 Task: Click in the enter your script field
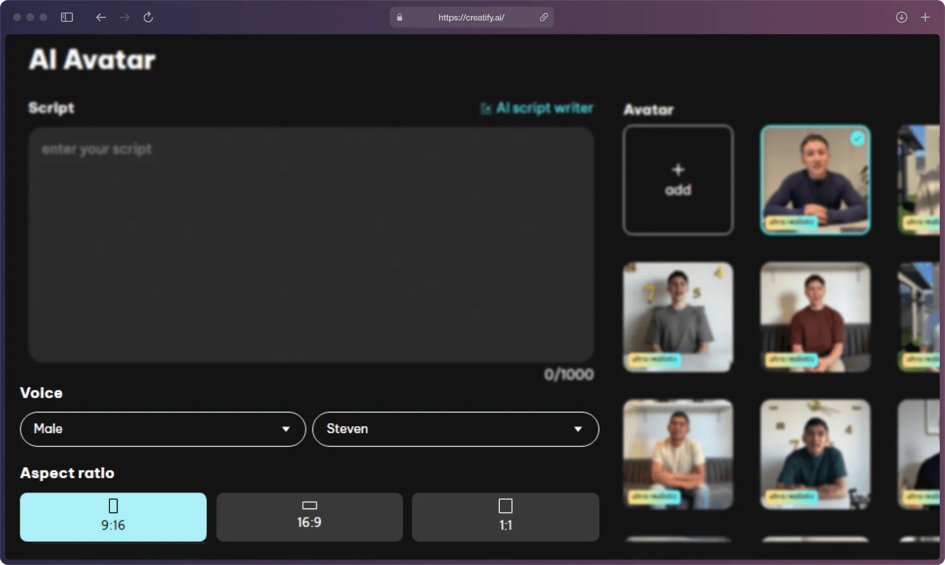pos(311,244)
